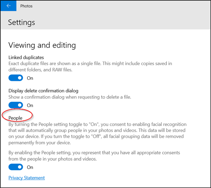Open the Privacy Statement link
The image size is (211, 188).
27,178
